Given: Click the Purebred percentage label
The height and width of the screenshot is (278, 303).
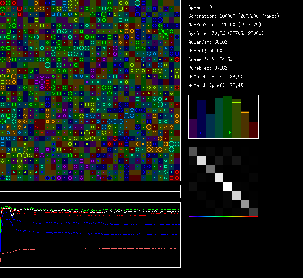Looking at the screenshot, I should (208, 68).
